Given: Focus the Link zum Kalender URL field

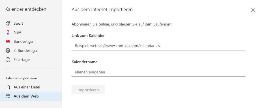Looking at the screenshot, I should (x=158, y=46).
